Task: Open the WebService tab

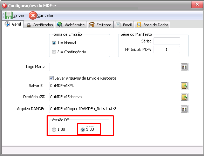Action: tap(71, 25)
